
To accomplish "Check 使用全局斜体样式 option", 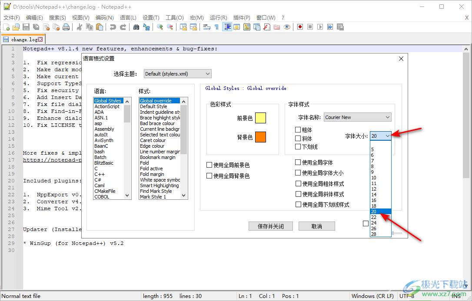I will [x=298, y=194].
